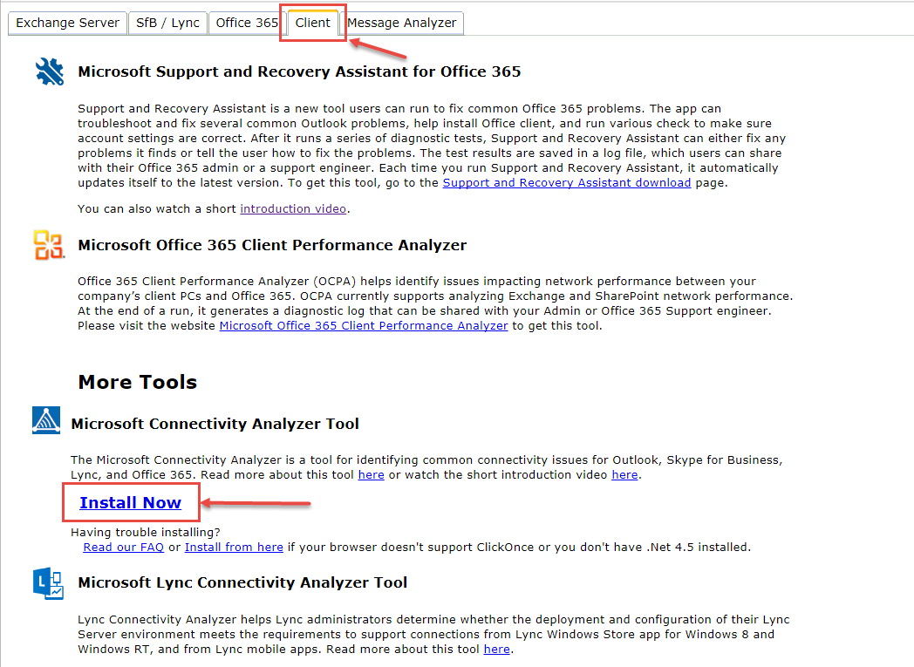Click the Install from here link
Screen dimensions: 914x667
click(x=234, y=548)
